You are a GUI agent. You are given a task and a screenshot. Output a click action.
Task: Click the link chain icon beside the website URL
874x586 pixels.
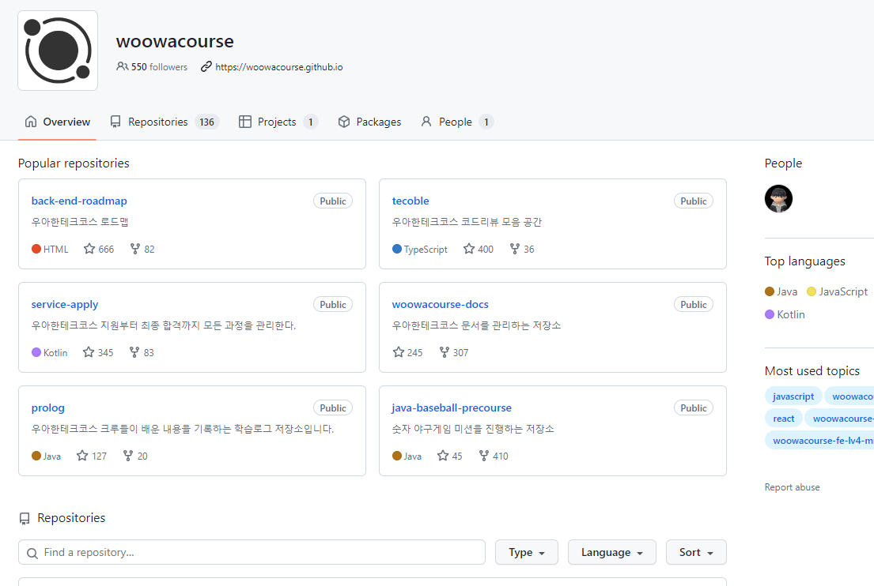click(x=206, y=67)
